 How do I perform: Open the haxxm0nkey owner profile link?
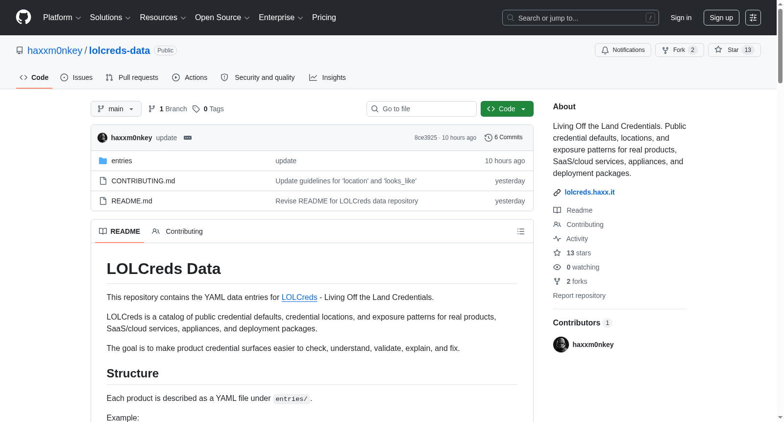tap(55, 50)
